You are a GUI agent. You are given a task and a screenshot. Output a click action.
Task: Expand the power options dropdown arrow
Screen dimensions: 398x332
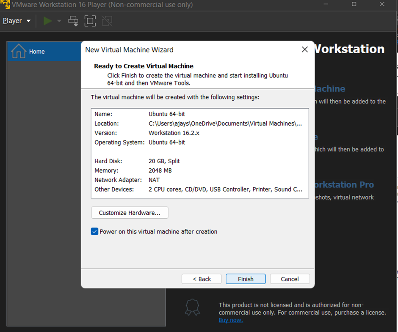(59, 21)
